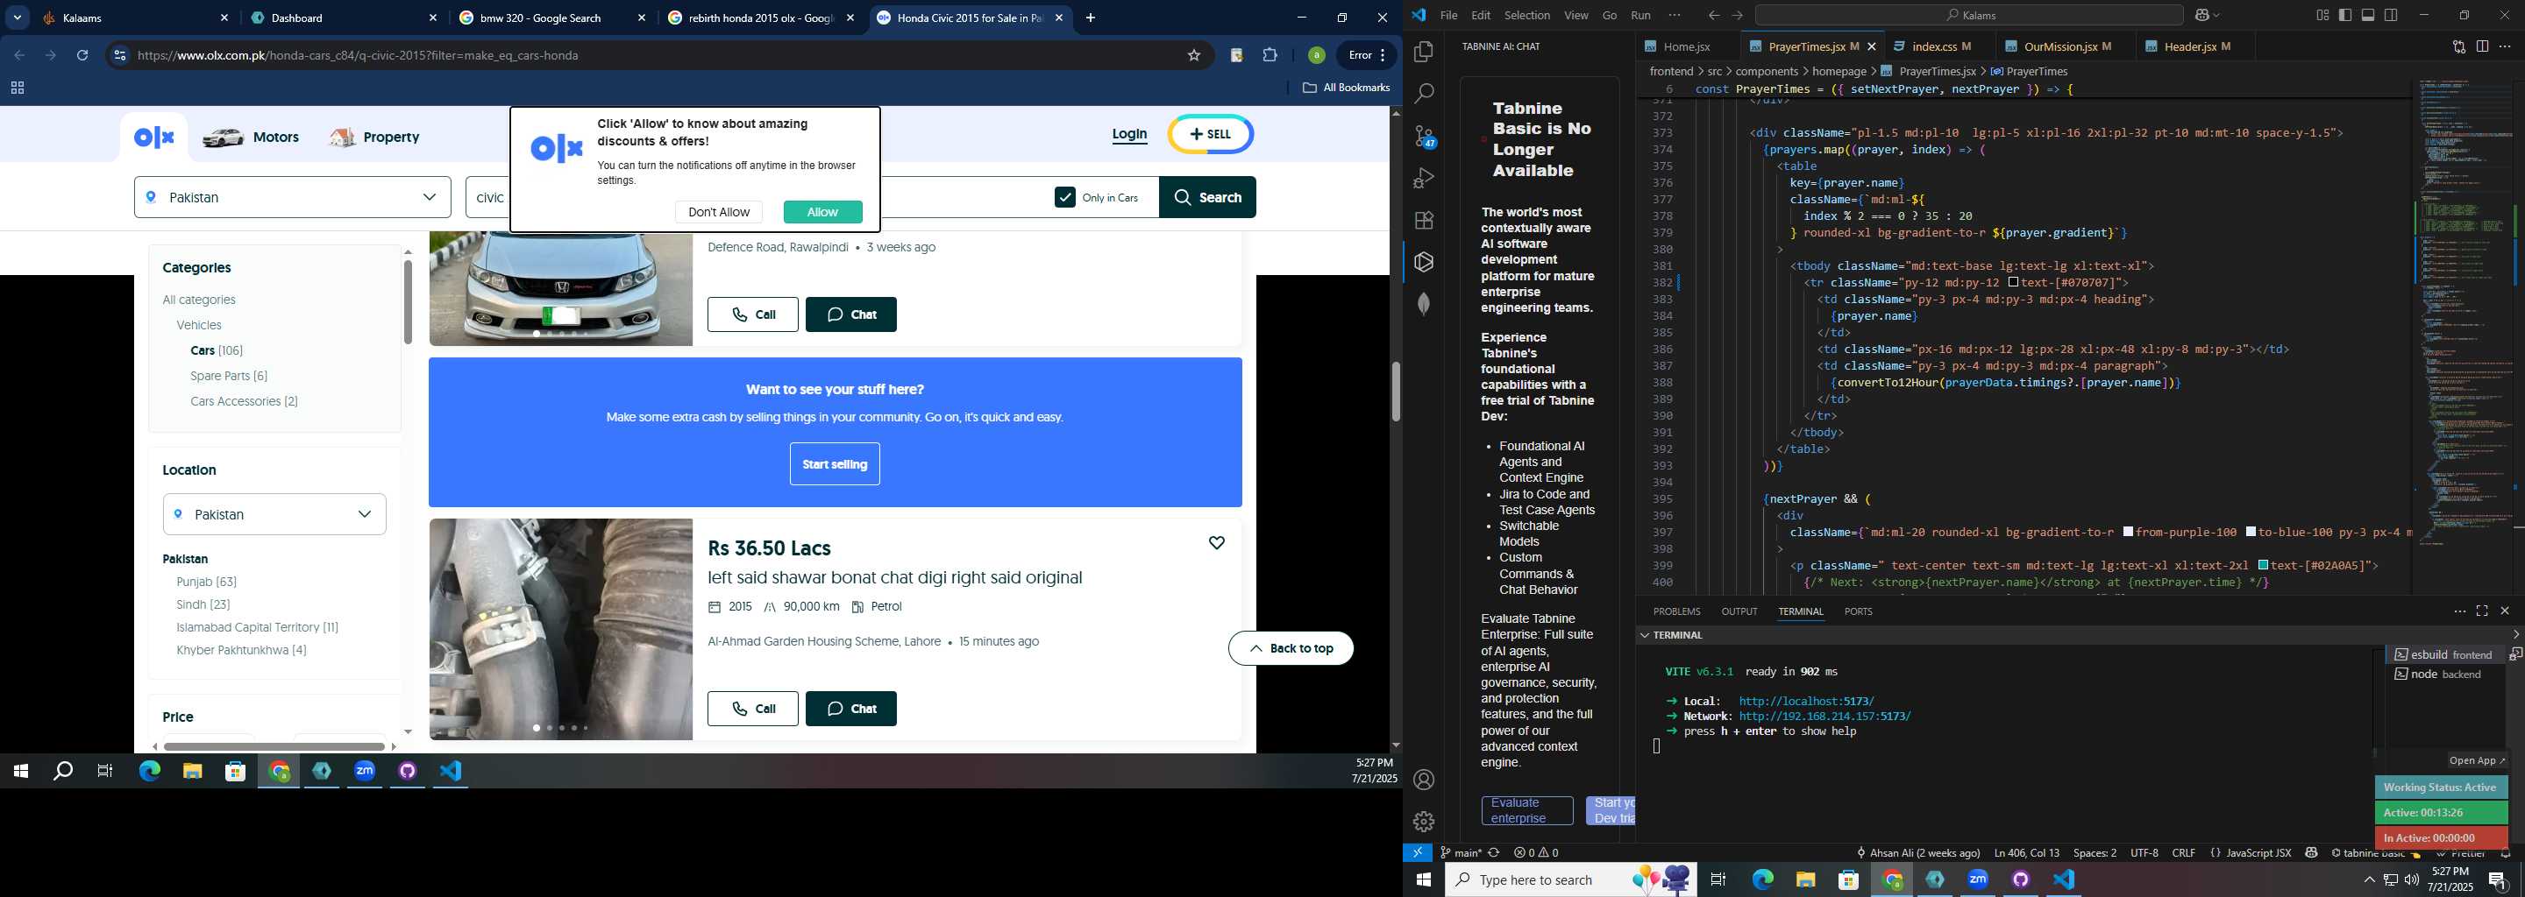The width and height of the screenshot is (2525, 897).
Task: Switch to the PROBLEMS panel tab
Action: (x=1676, y=611)
